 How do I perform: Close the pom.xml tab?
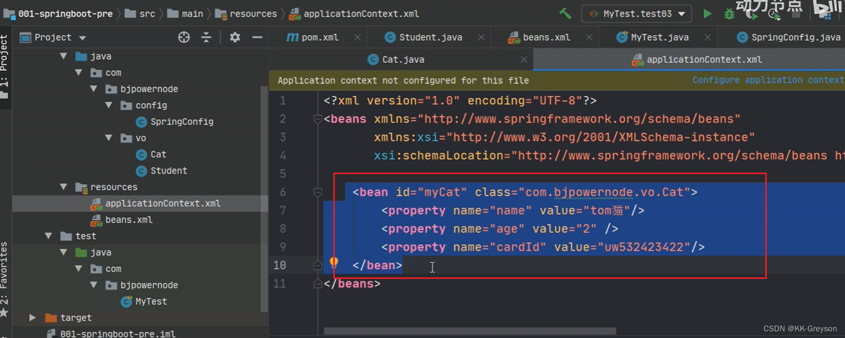click(357, 37)
